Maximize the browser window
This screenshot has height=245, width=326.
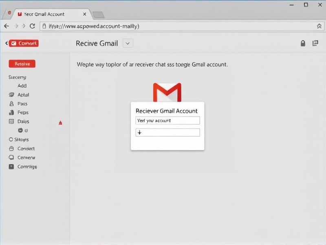coord(306,4)
